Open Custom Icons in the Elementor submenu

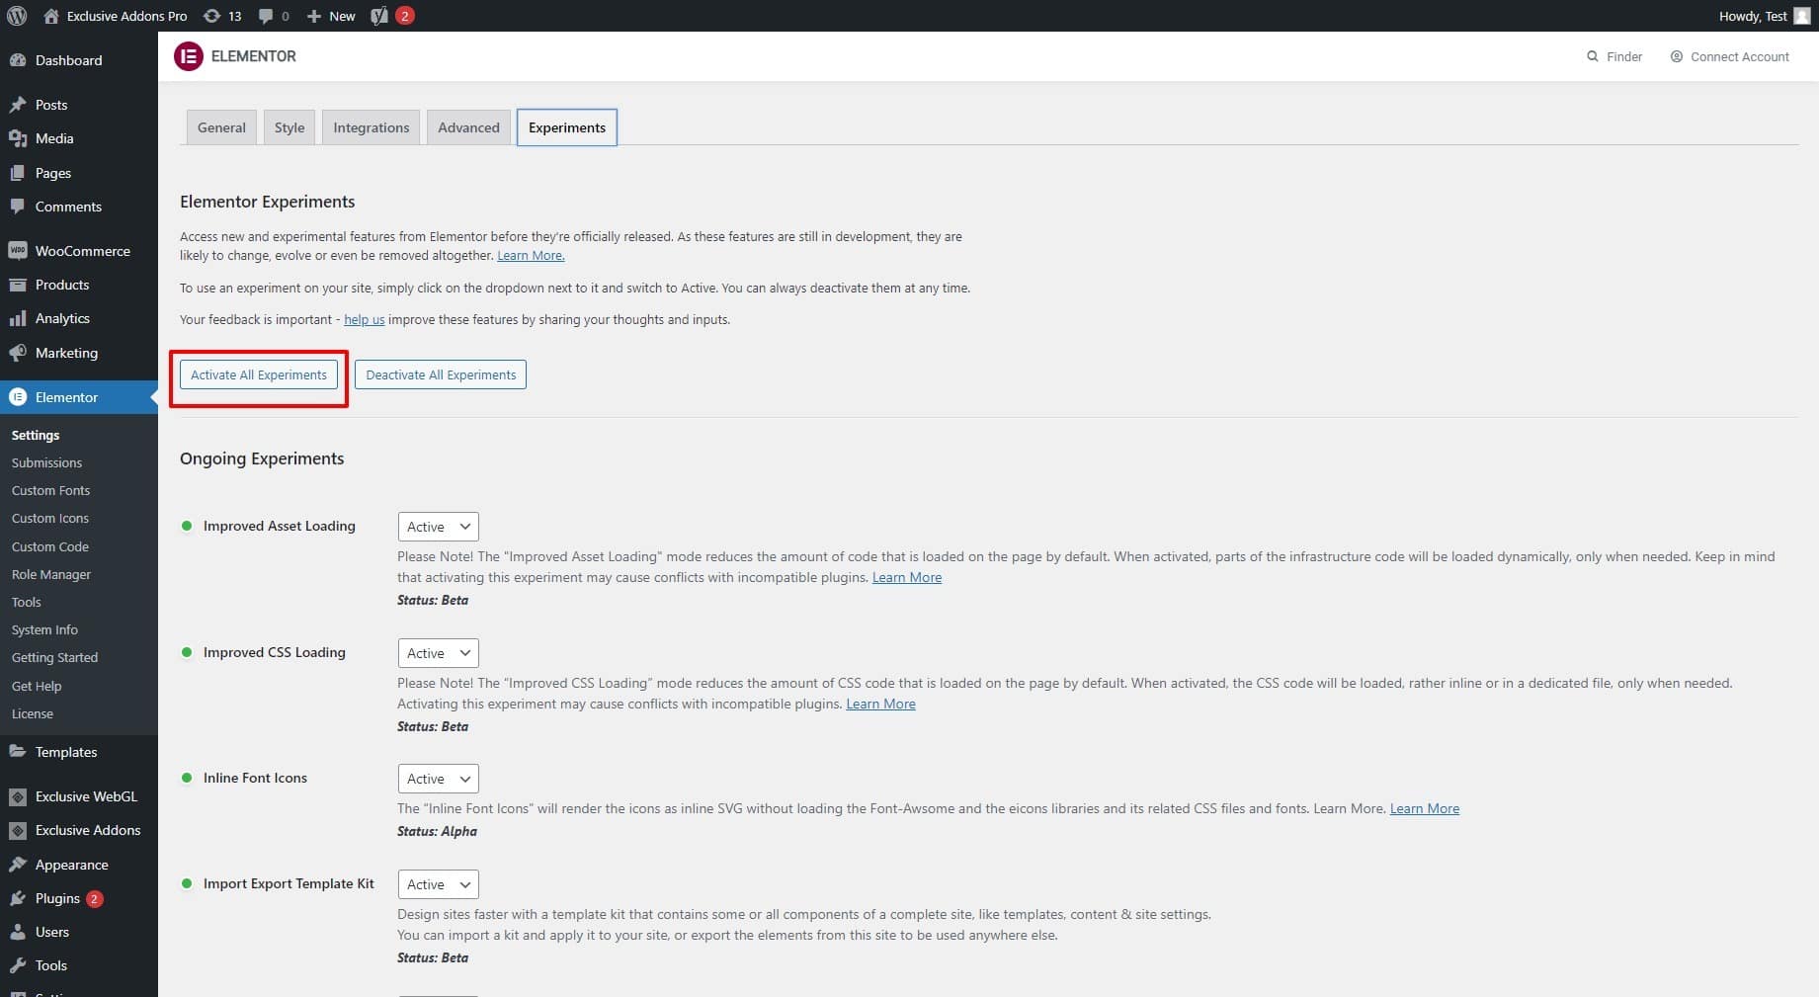[50, 518]
